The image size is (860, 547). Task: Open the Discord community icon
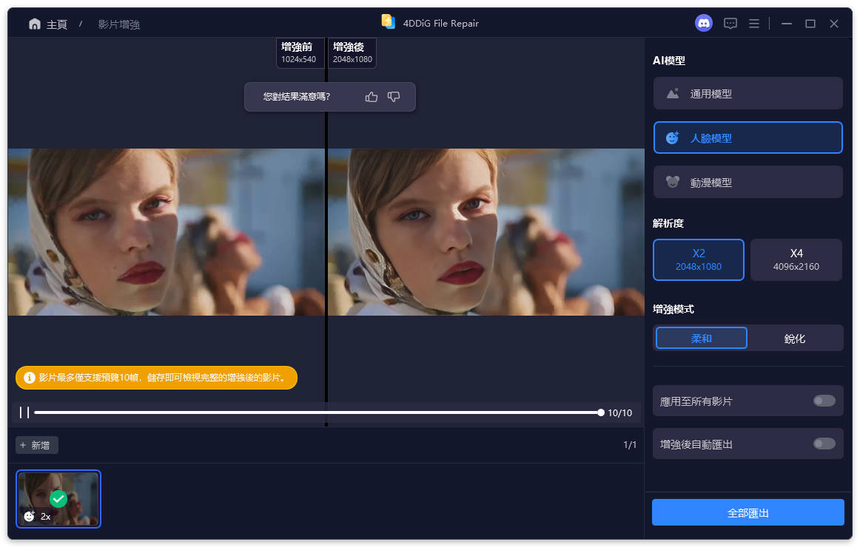(704, 23)
